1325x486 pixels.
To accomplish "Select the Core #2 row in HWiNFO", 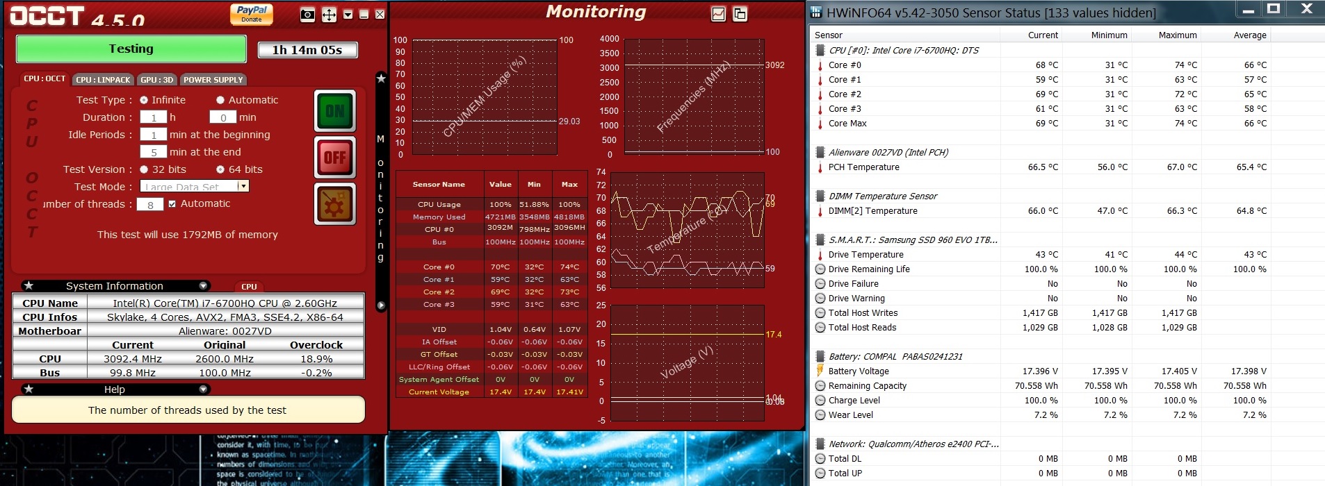I will [1041, 94].
